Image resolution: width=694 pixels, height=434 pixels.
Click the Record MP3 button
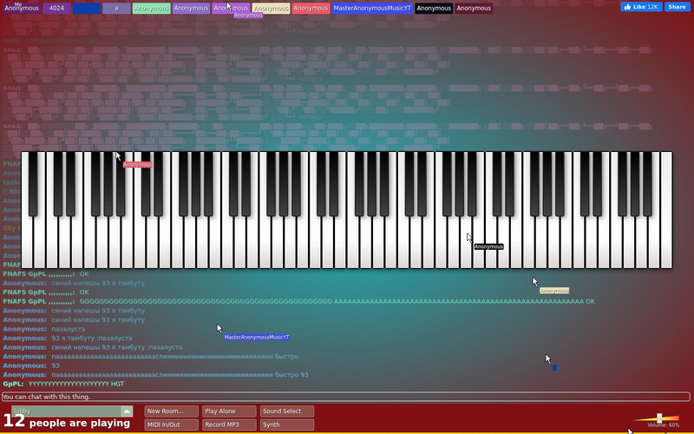(229, 424)
